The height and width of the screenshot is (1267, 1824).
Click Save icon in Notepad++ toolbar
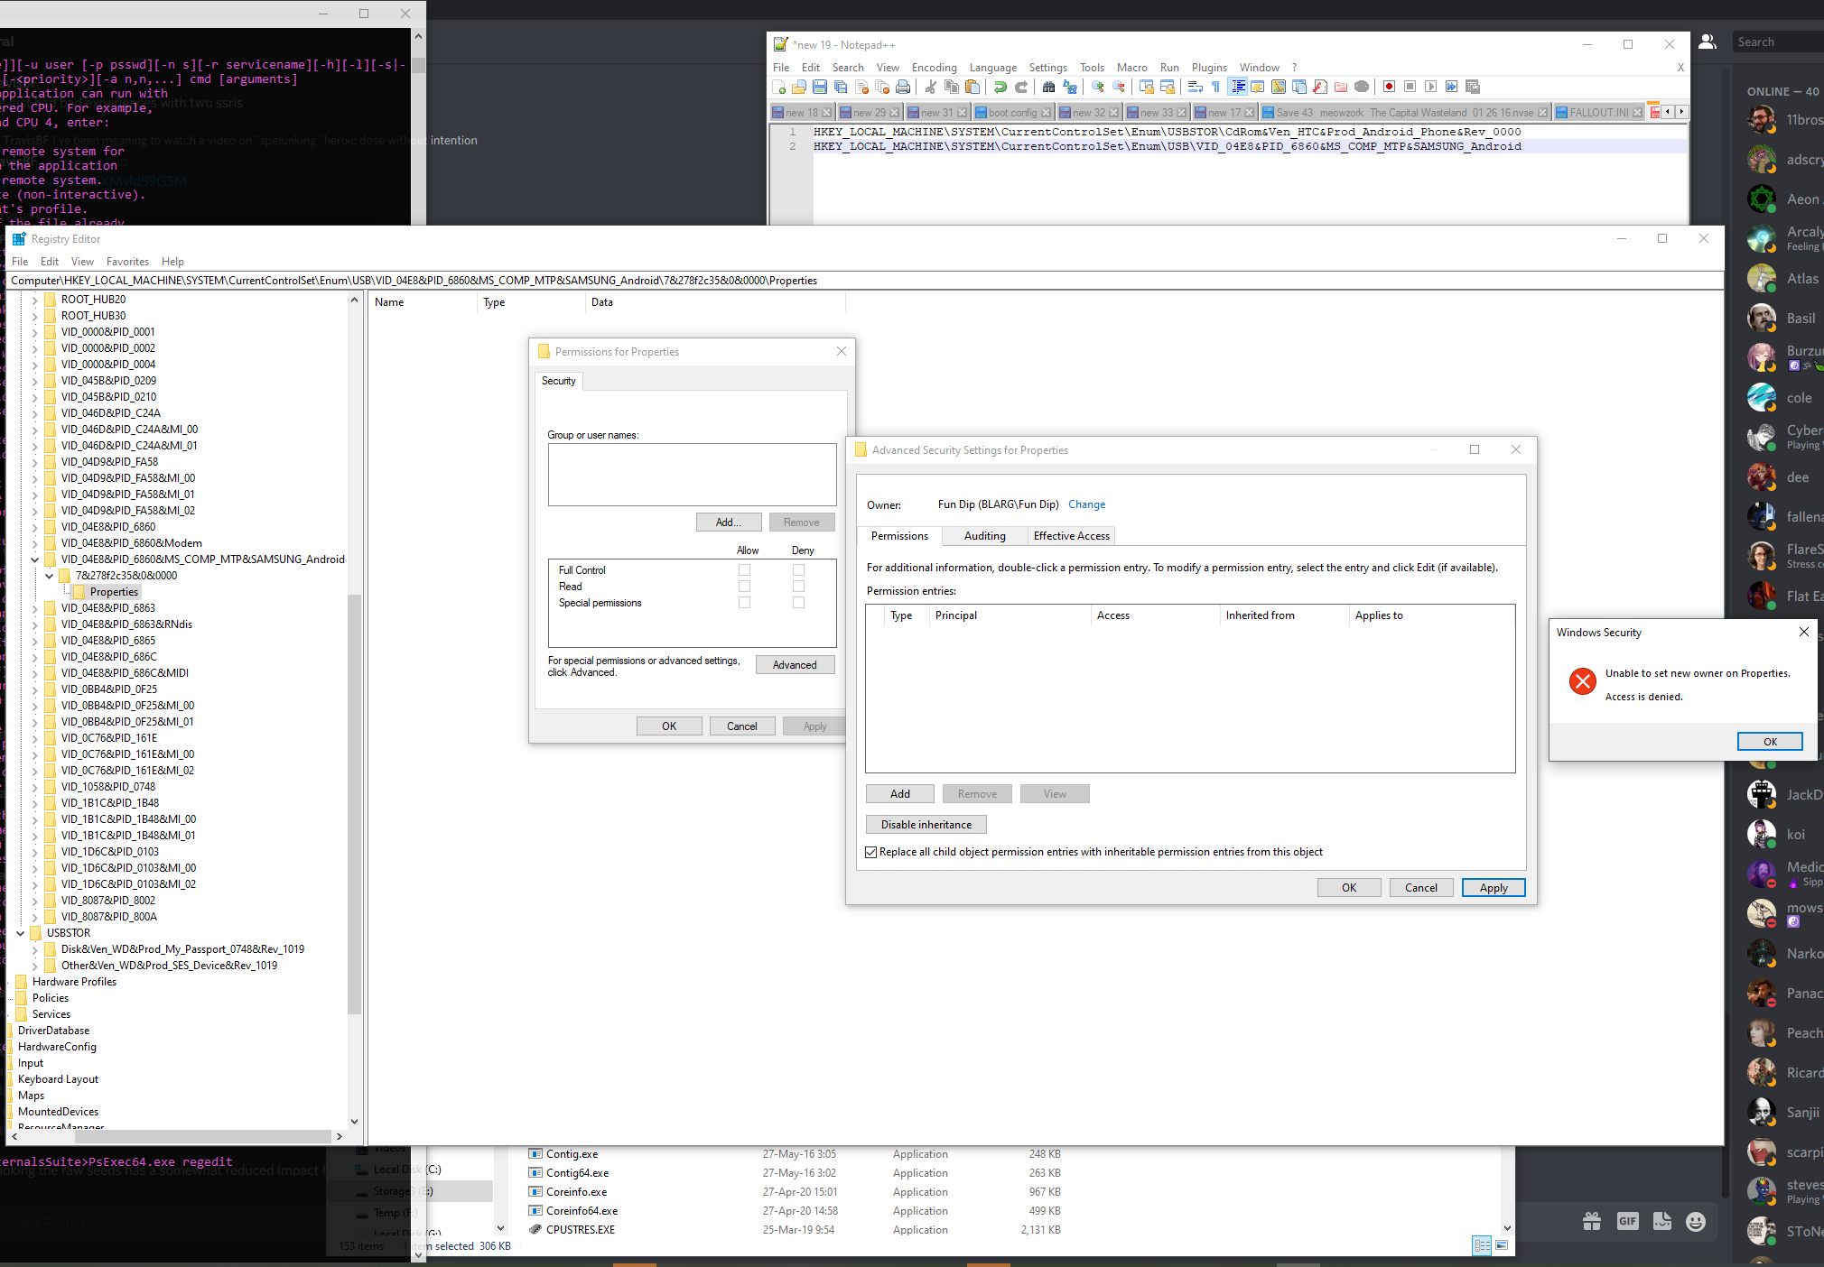(820, 87)
